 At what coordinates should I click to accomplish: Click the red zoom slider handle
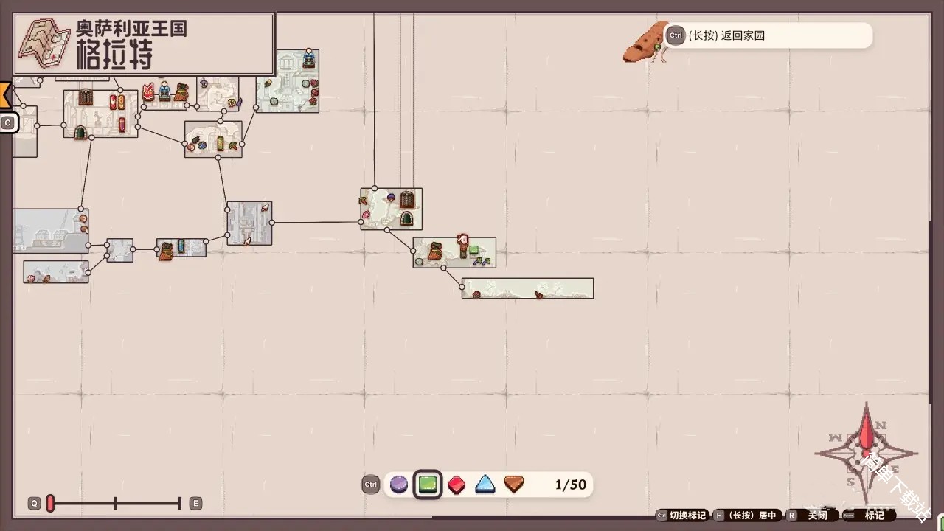[x=50, y=503]
